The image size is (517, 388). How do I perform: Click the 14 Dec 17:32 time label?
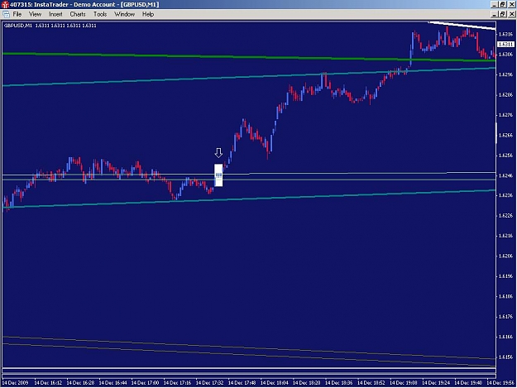coord(210,383)
